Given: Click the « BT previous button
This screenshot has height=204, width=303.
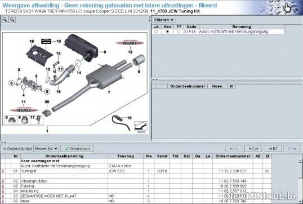Looking at the screenshot, I should click(x=273, y=149).
